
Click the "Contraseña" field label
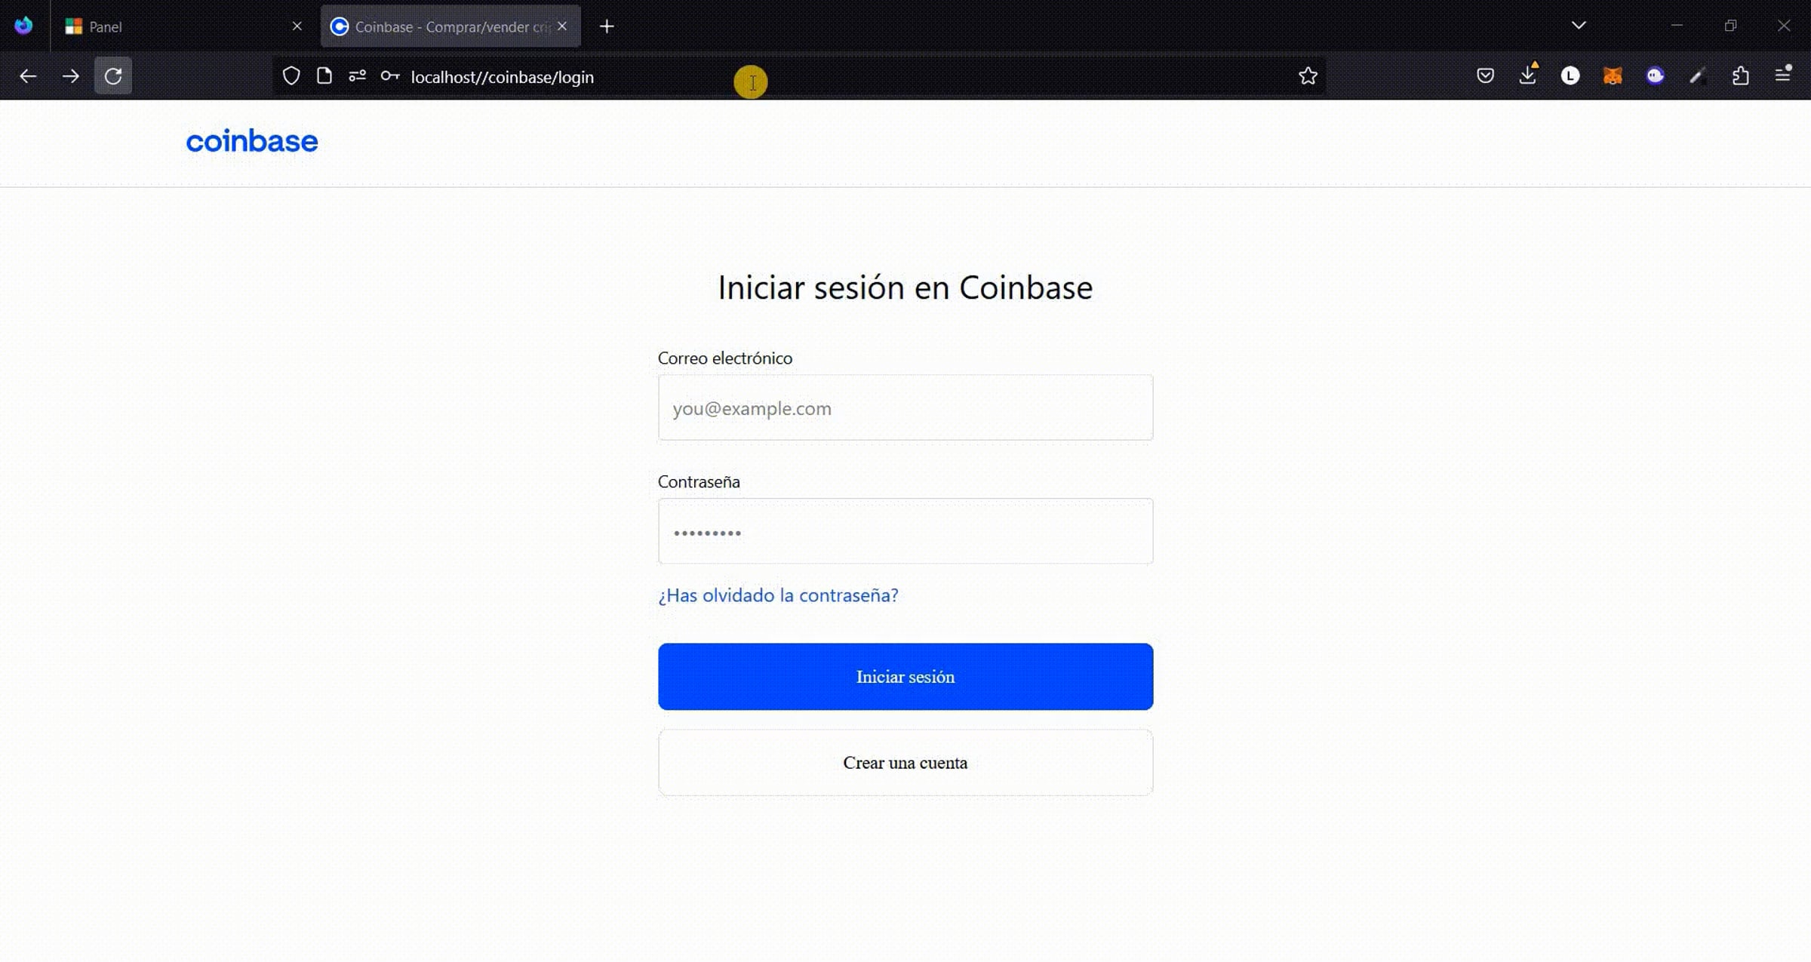click(699, 482)
